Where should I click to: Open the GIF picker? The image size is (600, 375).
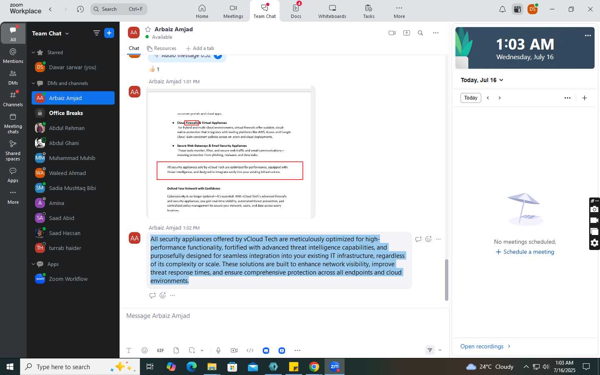click(160, 350)
